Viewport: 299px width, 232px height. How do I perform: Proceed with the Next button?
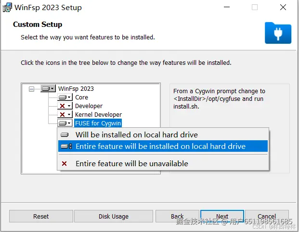222,216
